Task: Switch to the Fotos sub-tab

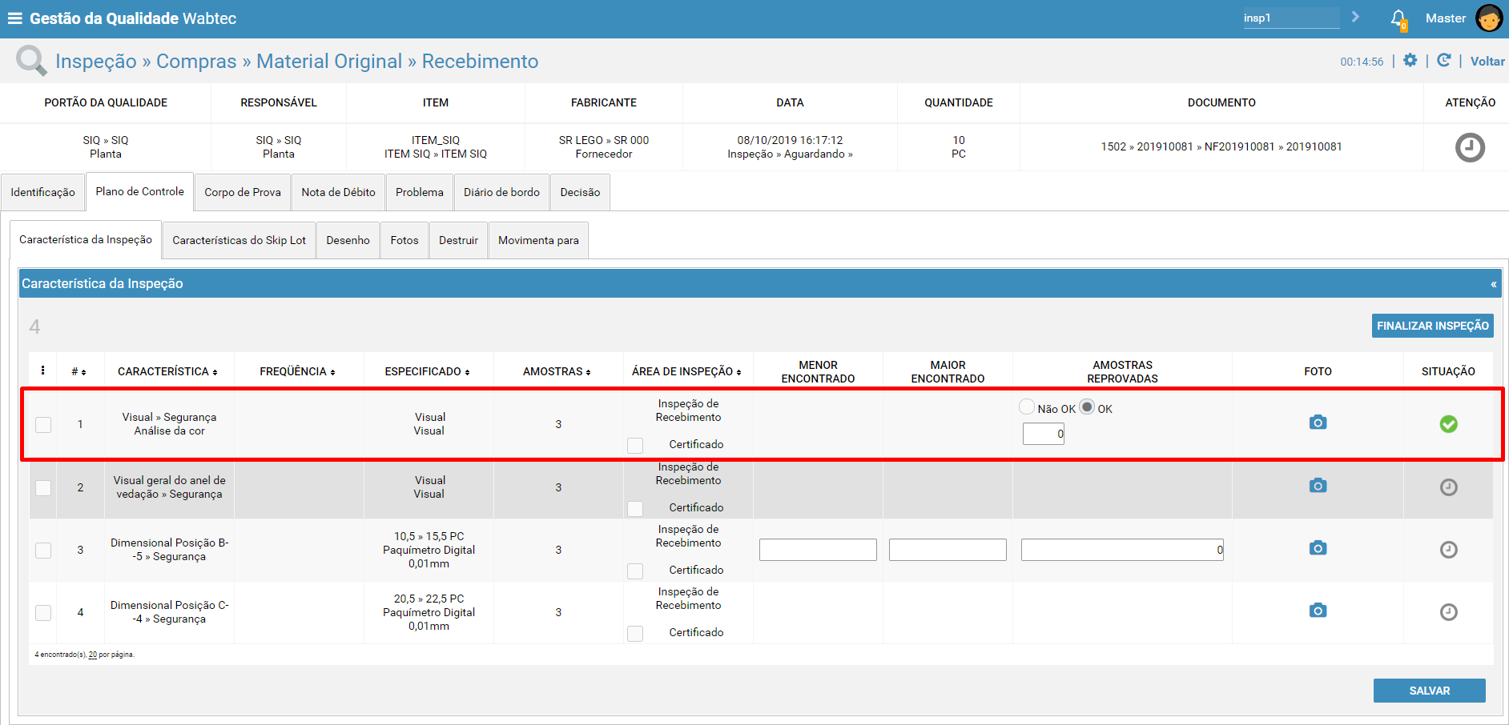Action: [404, 240]
